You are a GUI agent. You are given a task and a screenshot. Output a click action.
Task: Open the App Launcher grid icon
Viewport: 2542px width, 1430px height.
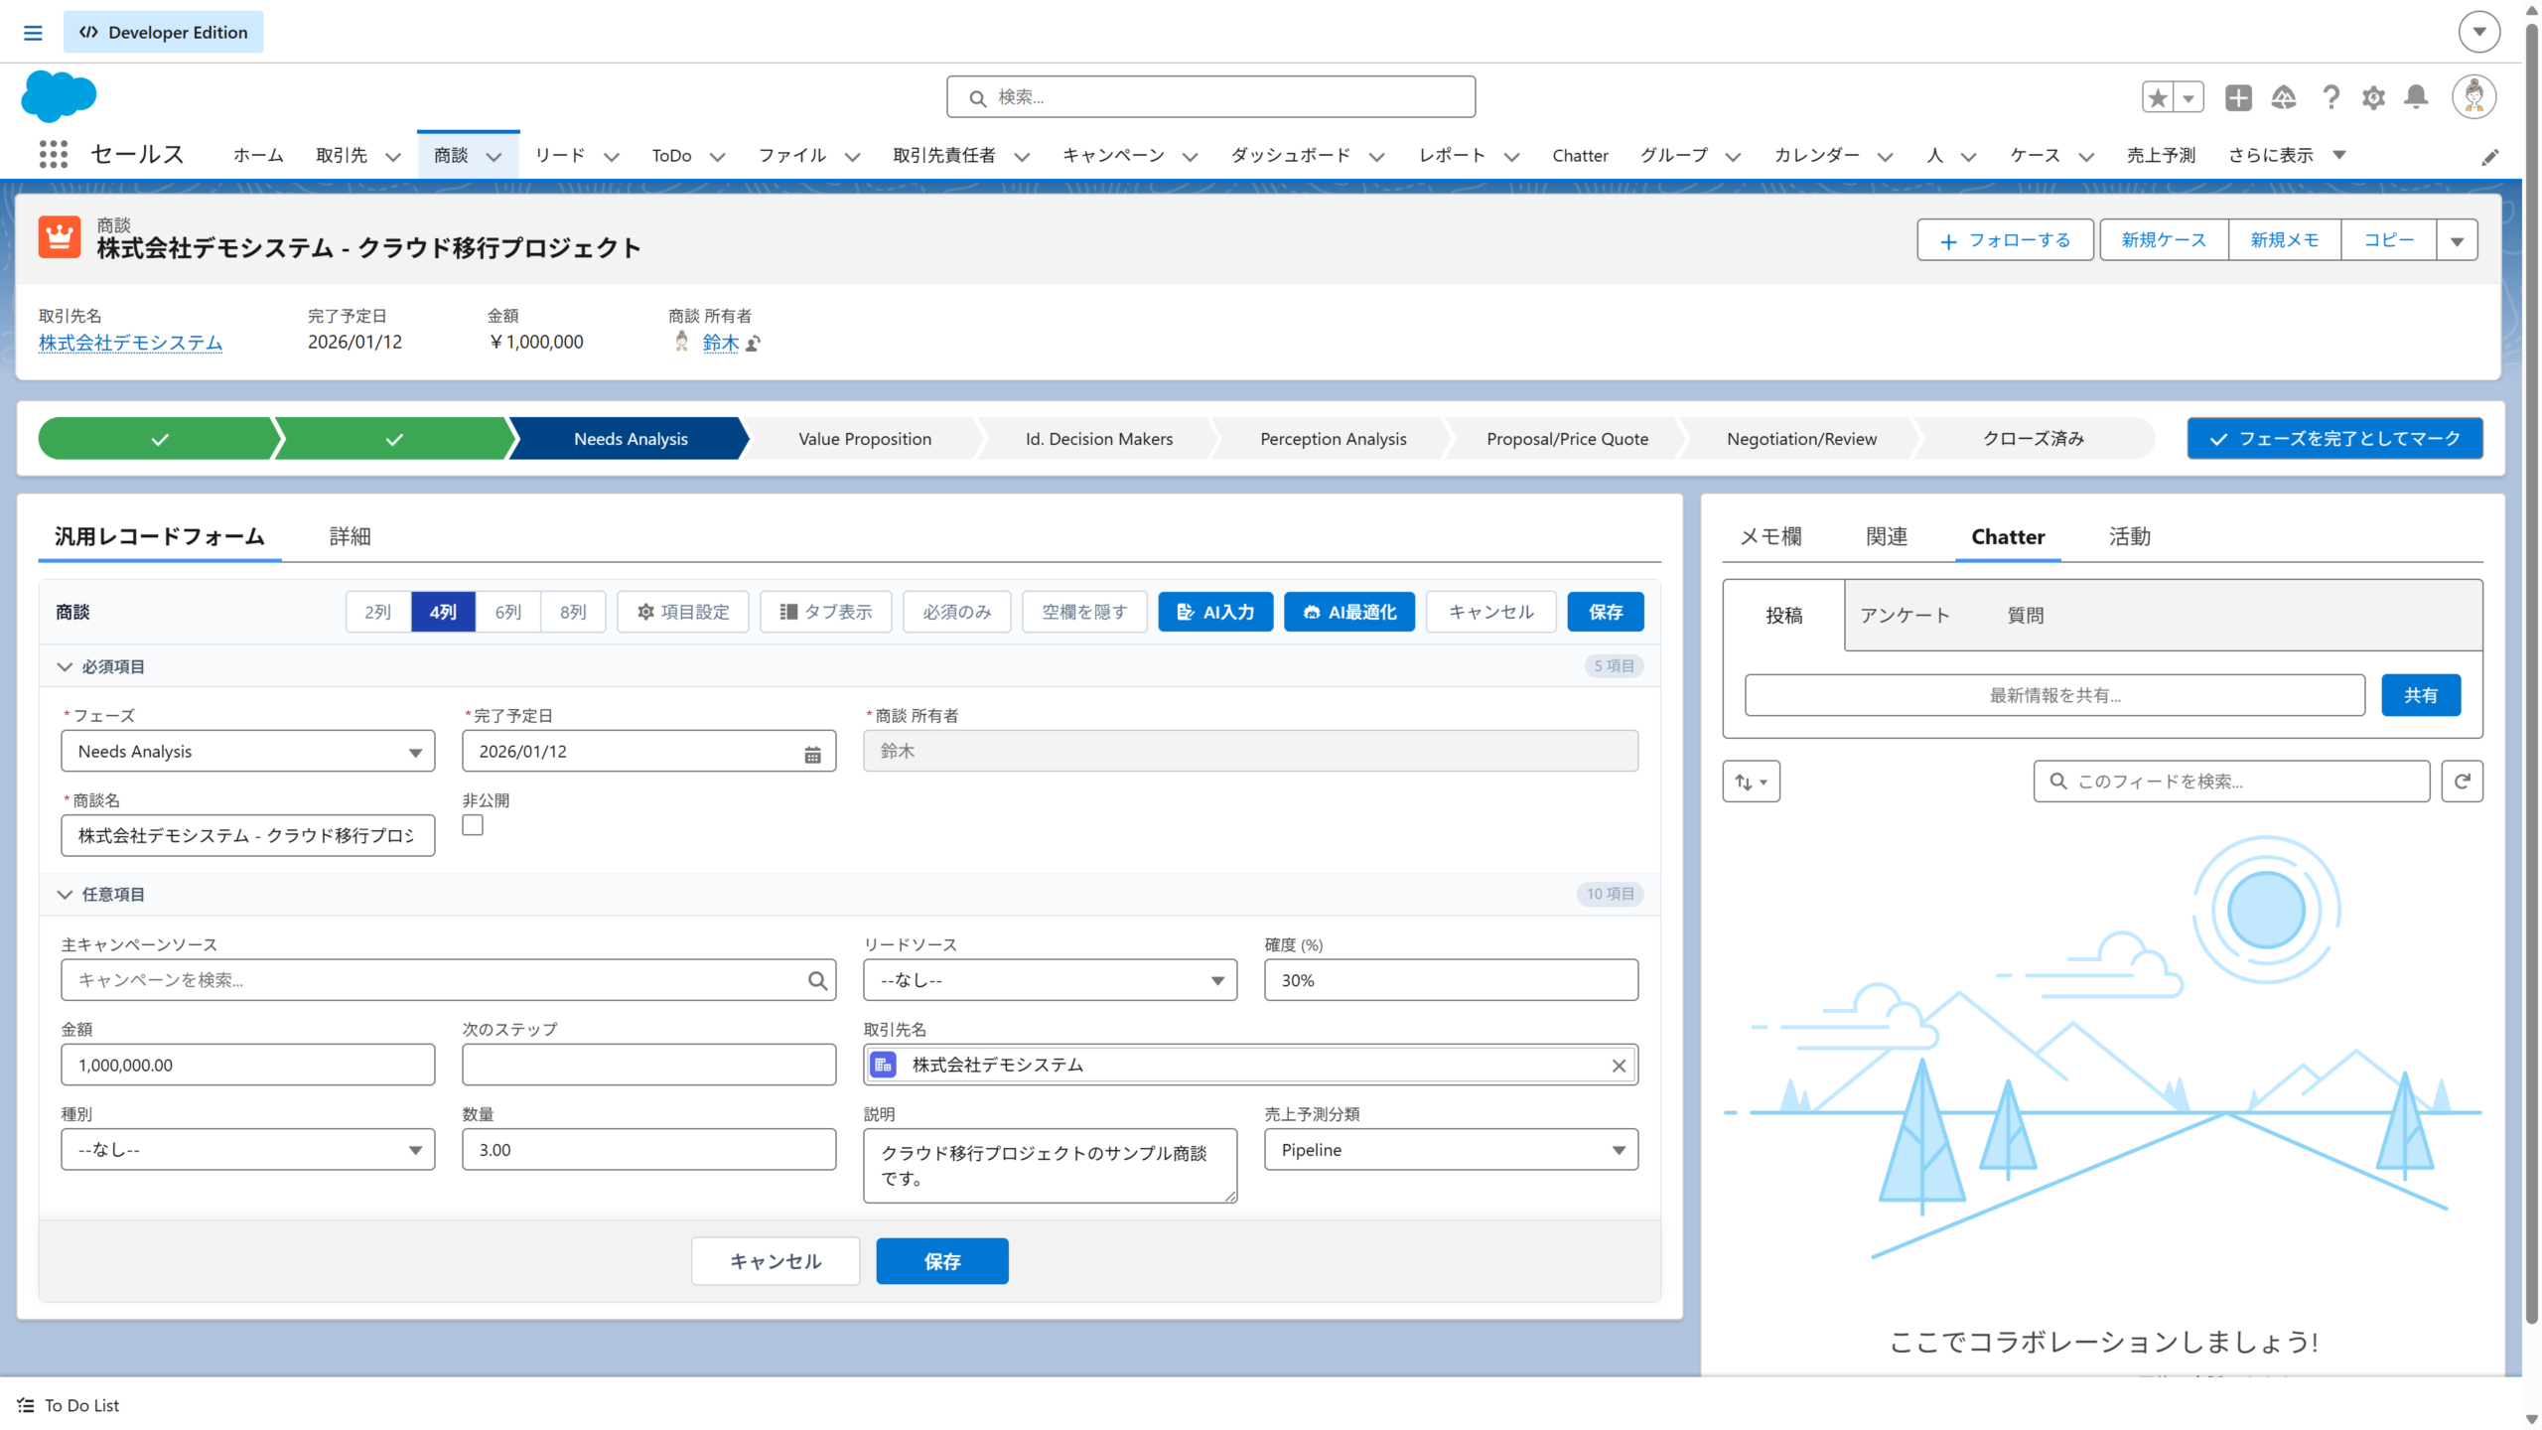(53, 155)
